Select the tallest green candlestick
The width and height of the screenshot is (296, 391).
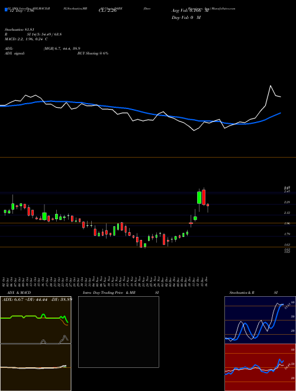pyautogui.click(x=199, y=197)
